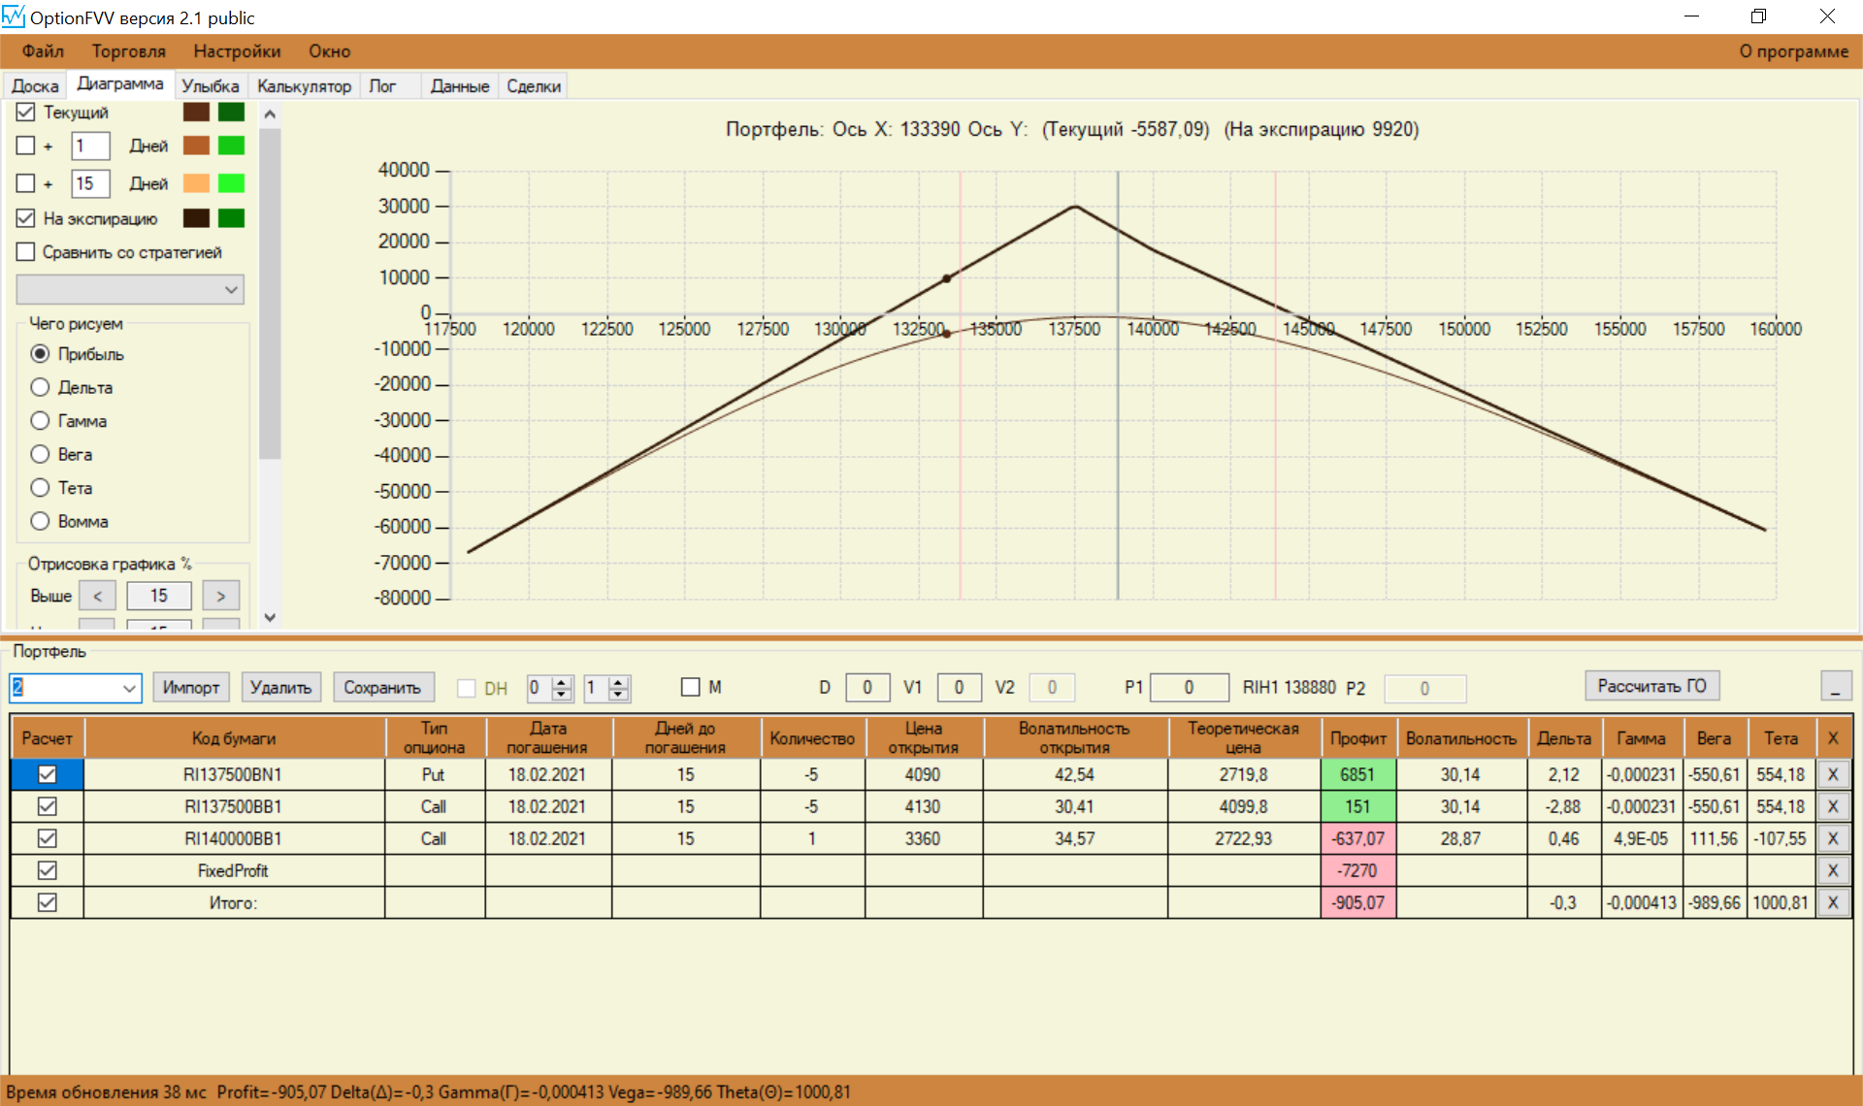Increase the DH first spinner value
This screenshot has width=1863, height=1106.
pyautogui.click(x=562, y=682)
